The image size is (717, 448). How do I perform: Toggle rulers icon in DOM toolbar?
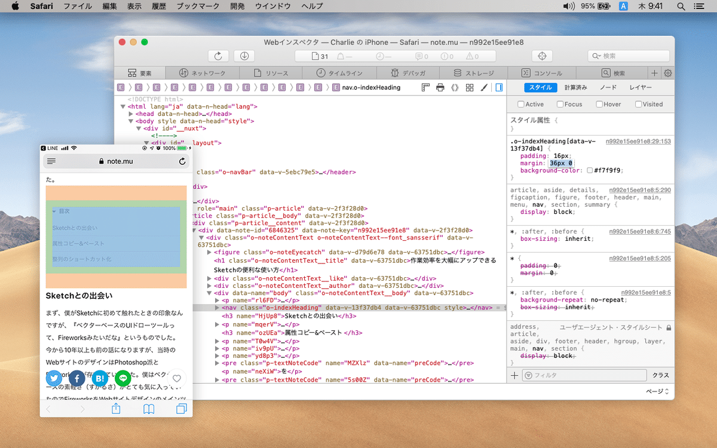click(x=426, y=88)
